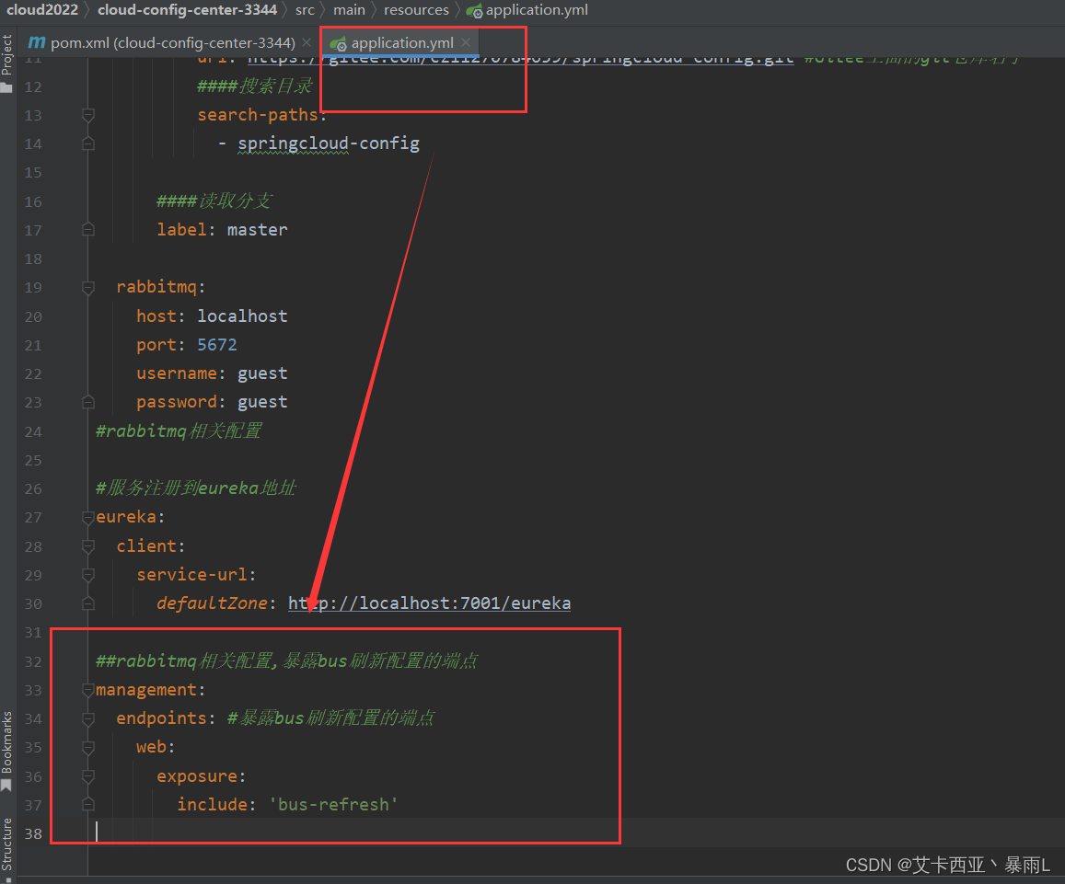The height and width of the screenshot is (884, 1065).
Task: Click the eureka key on line 27
Action: point(126,517)
